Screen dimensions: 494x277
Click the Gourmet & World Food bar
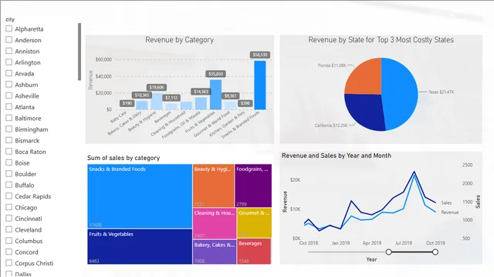(x=230, y=105)
